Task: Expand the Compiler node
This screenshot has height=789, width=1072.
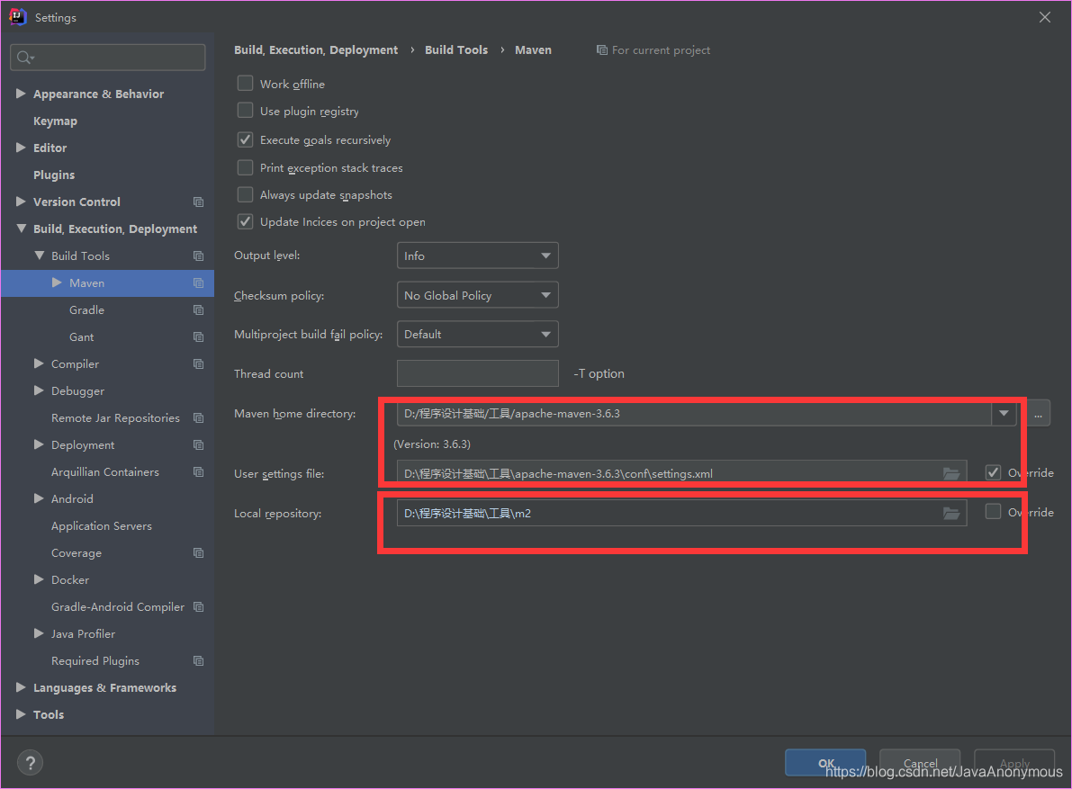Action: tap(39, 363)
